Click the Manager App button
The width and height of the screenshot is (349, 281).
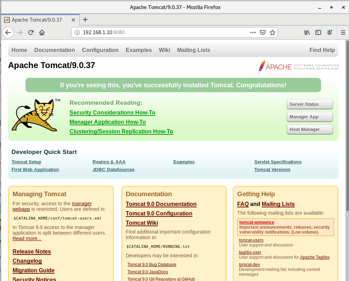tap(310, 117)
